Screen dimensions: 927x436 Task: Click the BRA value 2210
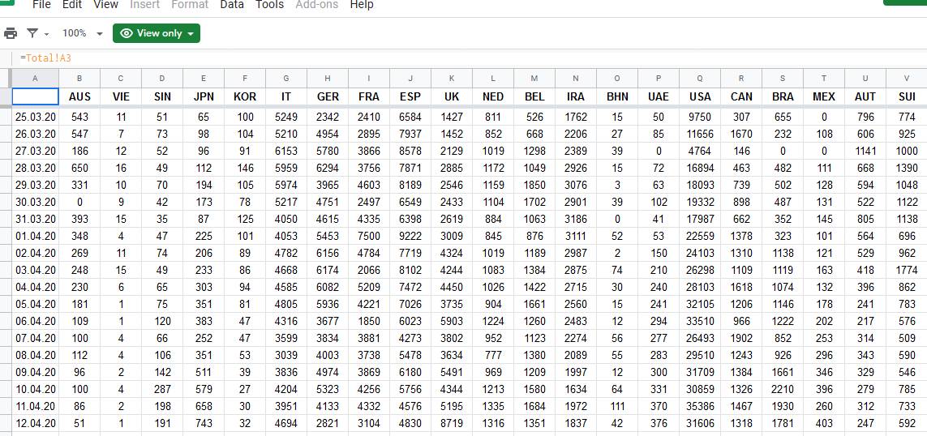[783, 389]
